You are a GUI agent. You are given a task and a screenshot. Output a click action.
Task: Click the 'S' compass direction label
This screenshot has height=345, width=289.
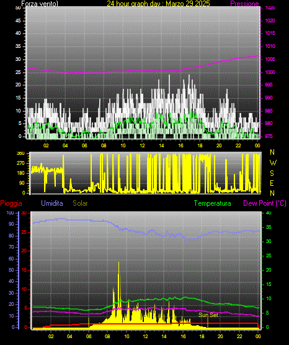(272, 173)
